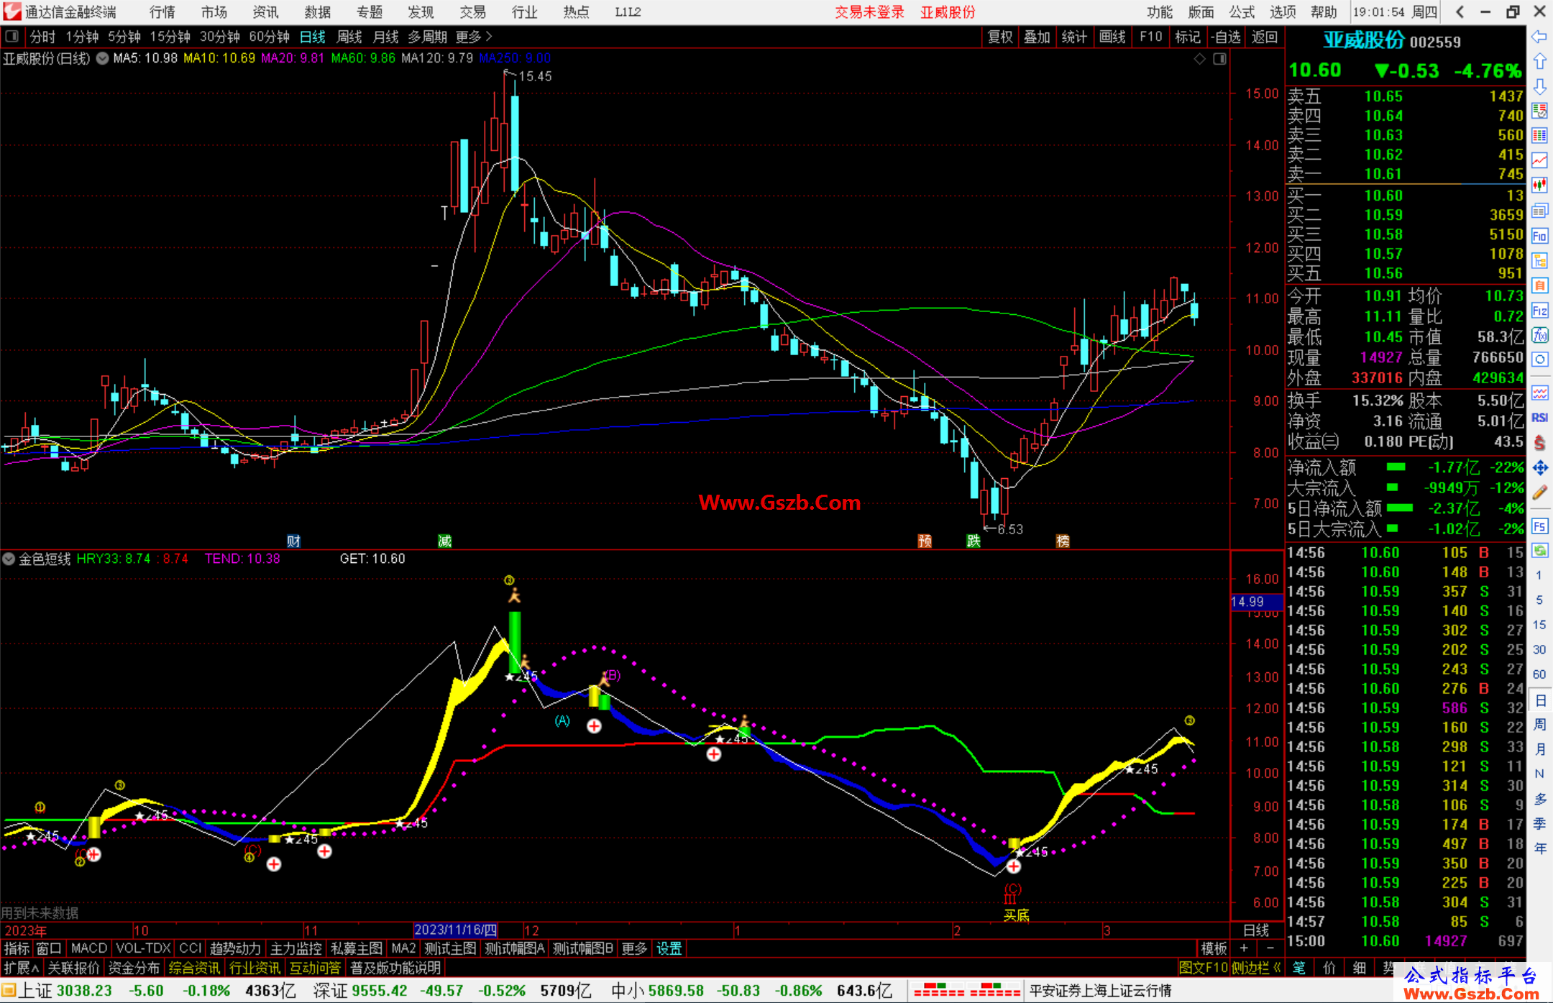Viewport: 1553px width, 1003px height.
Task: Click the up arrow in right sidebar
Action: [x=1539, y=62]
